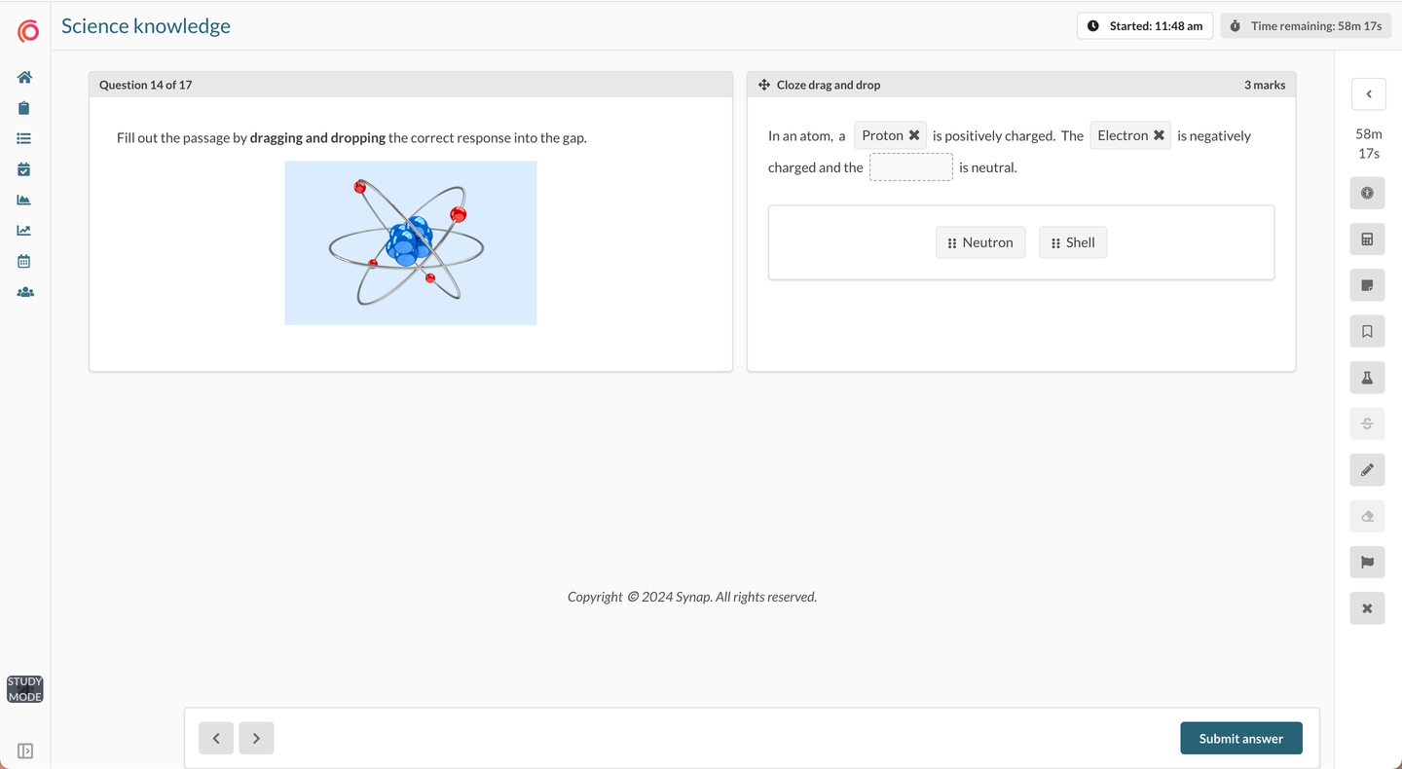Go to the next question with the chevron
The width and height of the screenshot is (1402, 769).
[256, 738]
